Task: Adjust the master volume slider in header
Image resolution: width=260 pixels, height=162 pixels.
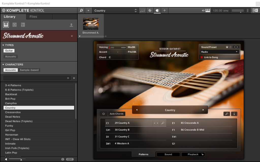Action: (x=238, y=11)
